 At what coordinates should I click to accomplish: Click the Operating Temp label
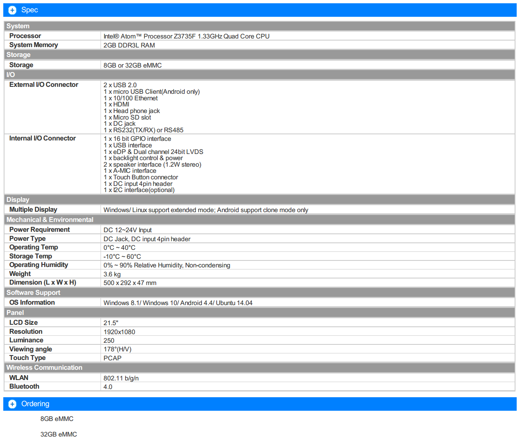[34, 247]
